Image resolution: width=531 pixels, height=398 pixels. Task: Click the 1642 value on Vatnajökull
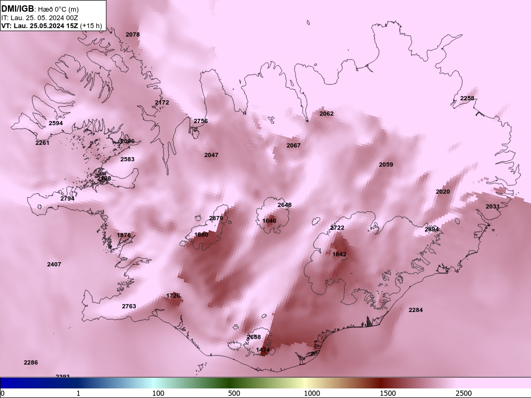click(x=339, y=255)
